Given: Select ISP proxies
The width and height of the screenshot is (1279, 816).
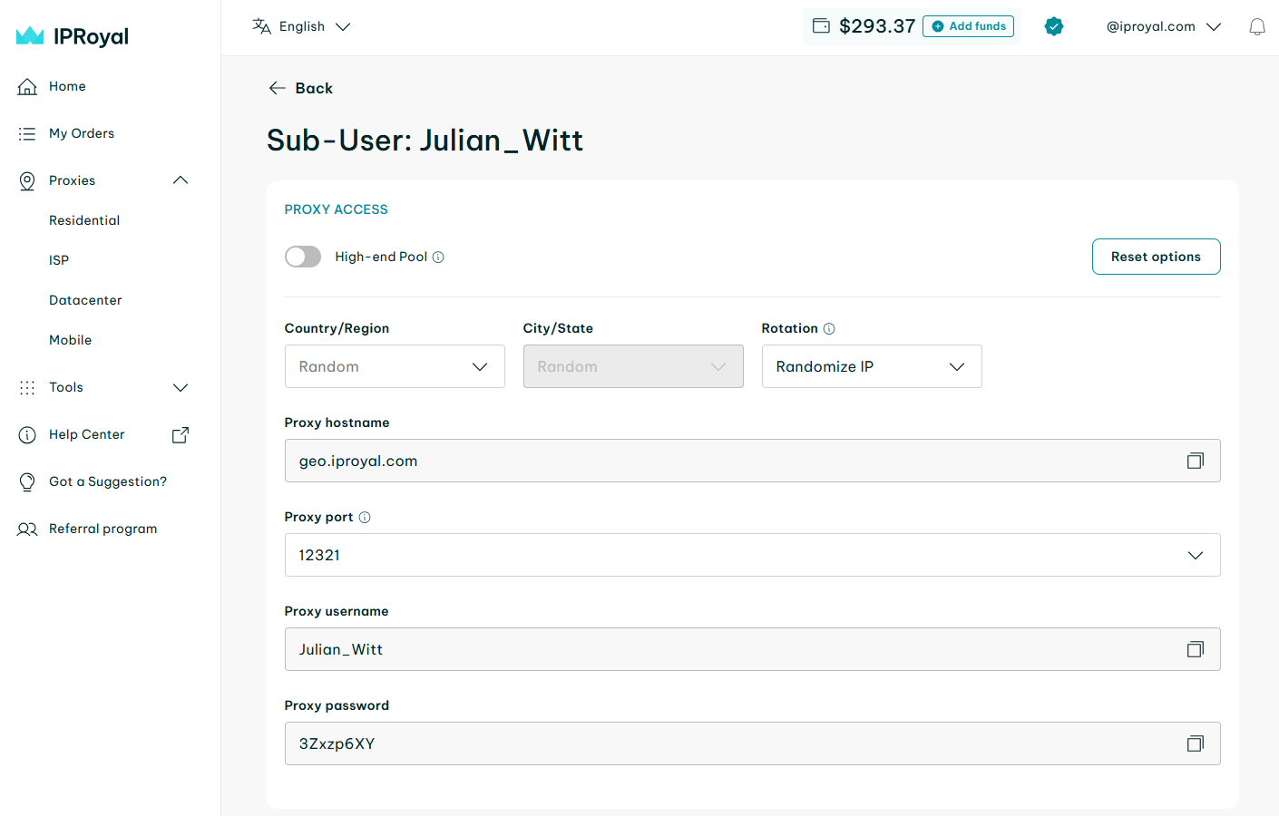Looking at the screenshot, I should coord(59,260).
